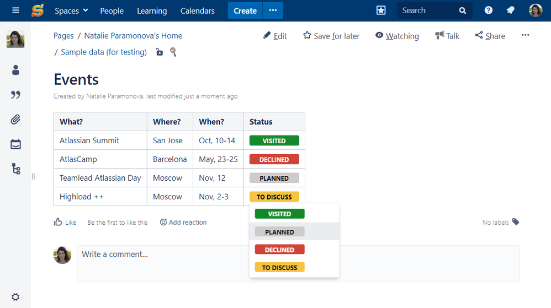Click the 'No labels' text
Viewport: 551px width, 308px height.
coord(495,223)
